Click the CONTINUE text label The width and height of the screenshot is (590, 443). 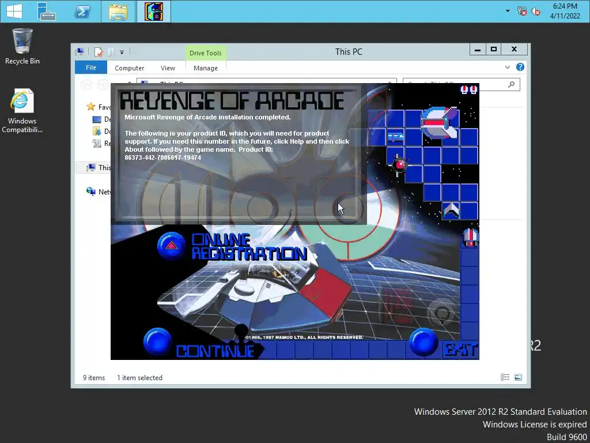coord(215,351)
